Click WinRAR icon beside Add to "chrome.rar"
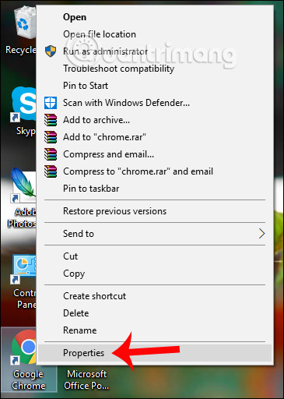The image size is (284, 399). (x=51, y=137)
